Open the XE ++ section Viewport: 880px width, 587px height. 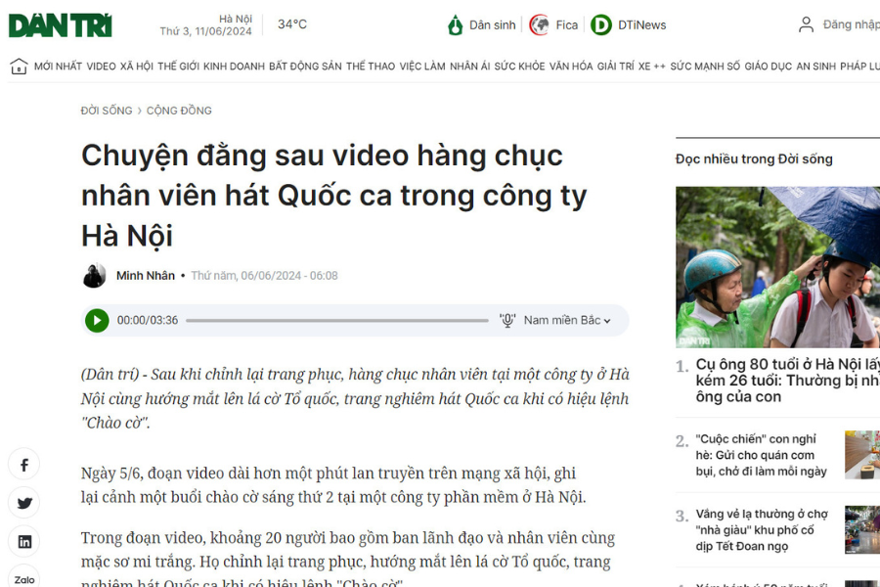651,67
